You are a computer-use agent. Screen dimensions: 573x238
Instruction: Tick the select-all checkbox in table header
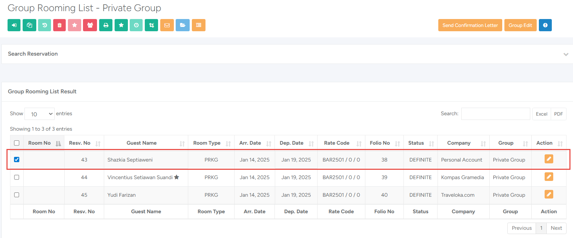[17, 143]
